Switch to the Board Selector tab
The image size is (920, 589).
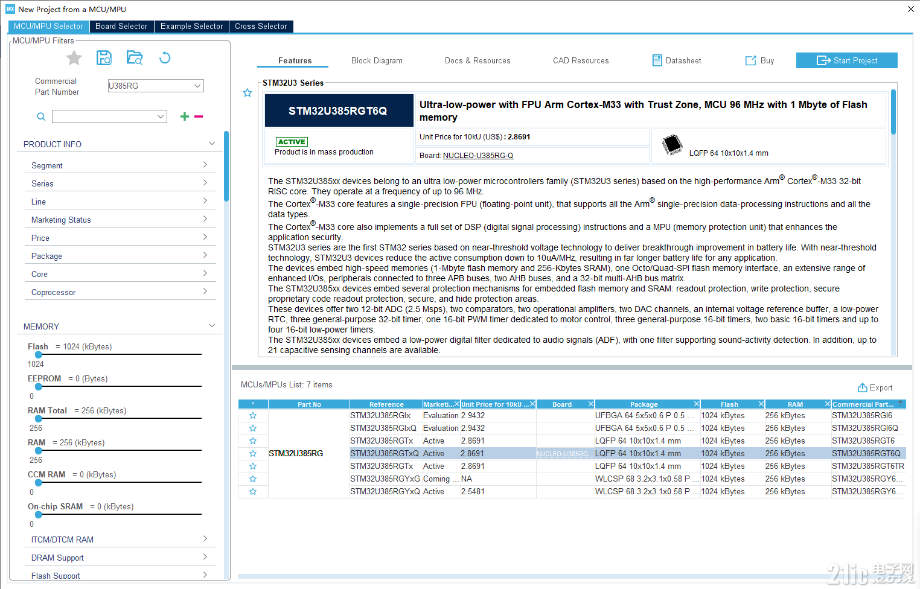[121, 27]
